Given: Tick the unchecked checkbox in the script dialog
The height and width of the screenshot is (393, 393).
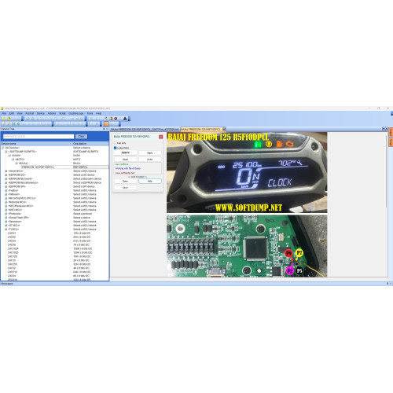Looking at the screenshot, I should point(115,143).
